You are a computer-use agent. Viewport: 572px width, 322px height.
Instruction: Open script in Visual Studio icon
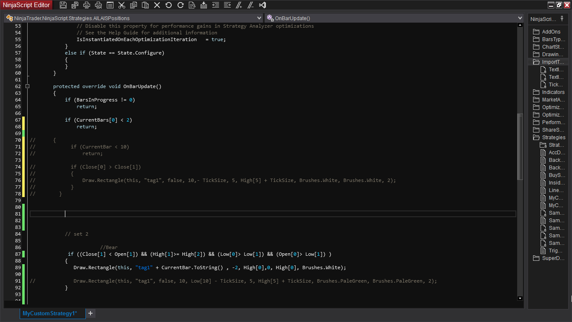click(263, 5)
